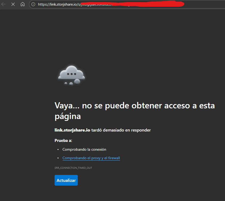Click the small bubbles beneath the cloud
Image resolution: width=225 pixels, height=201 pixels.
[71, 83]
